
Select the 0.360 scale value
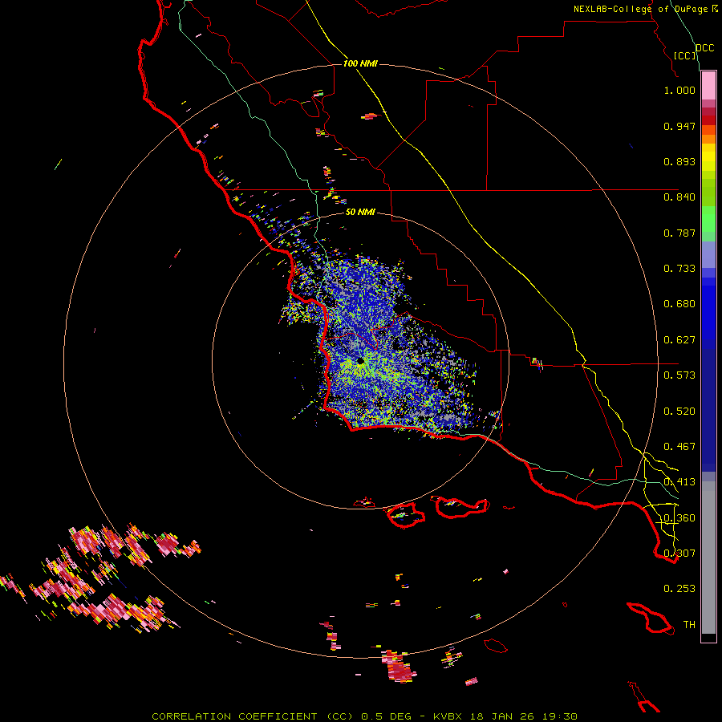click(679, 518)
